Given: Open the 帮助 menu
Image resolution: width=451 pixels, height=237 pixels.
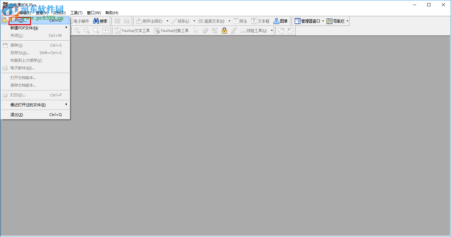Looking at the screenshot, I should click(x=112, y=13).
